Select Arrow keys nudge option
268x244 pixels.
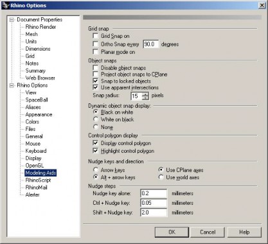96,170
